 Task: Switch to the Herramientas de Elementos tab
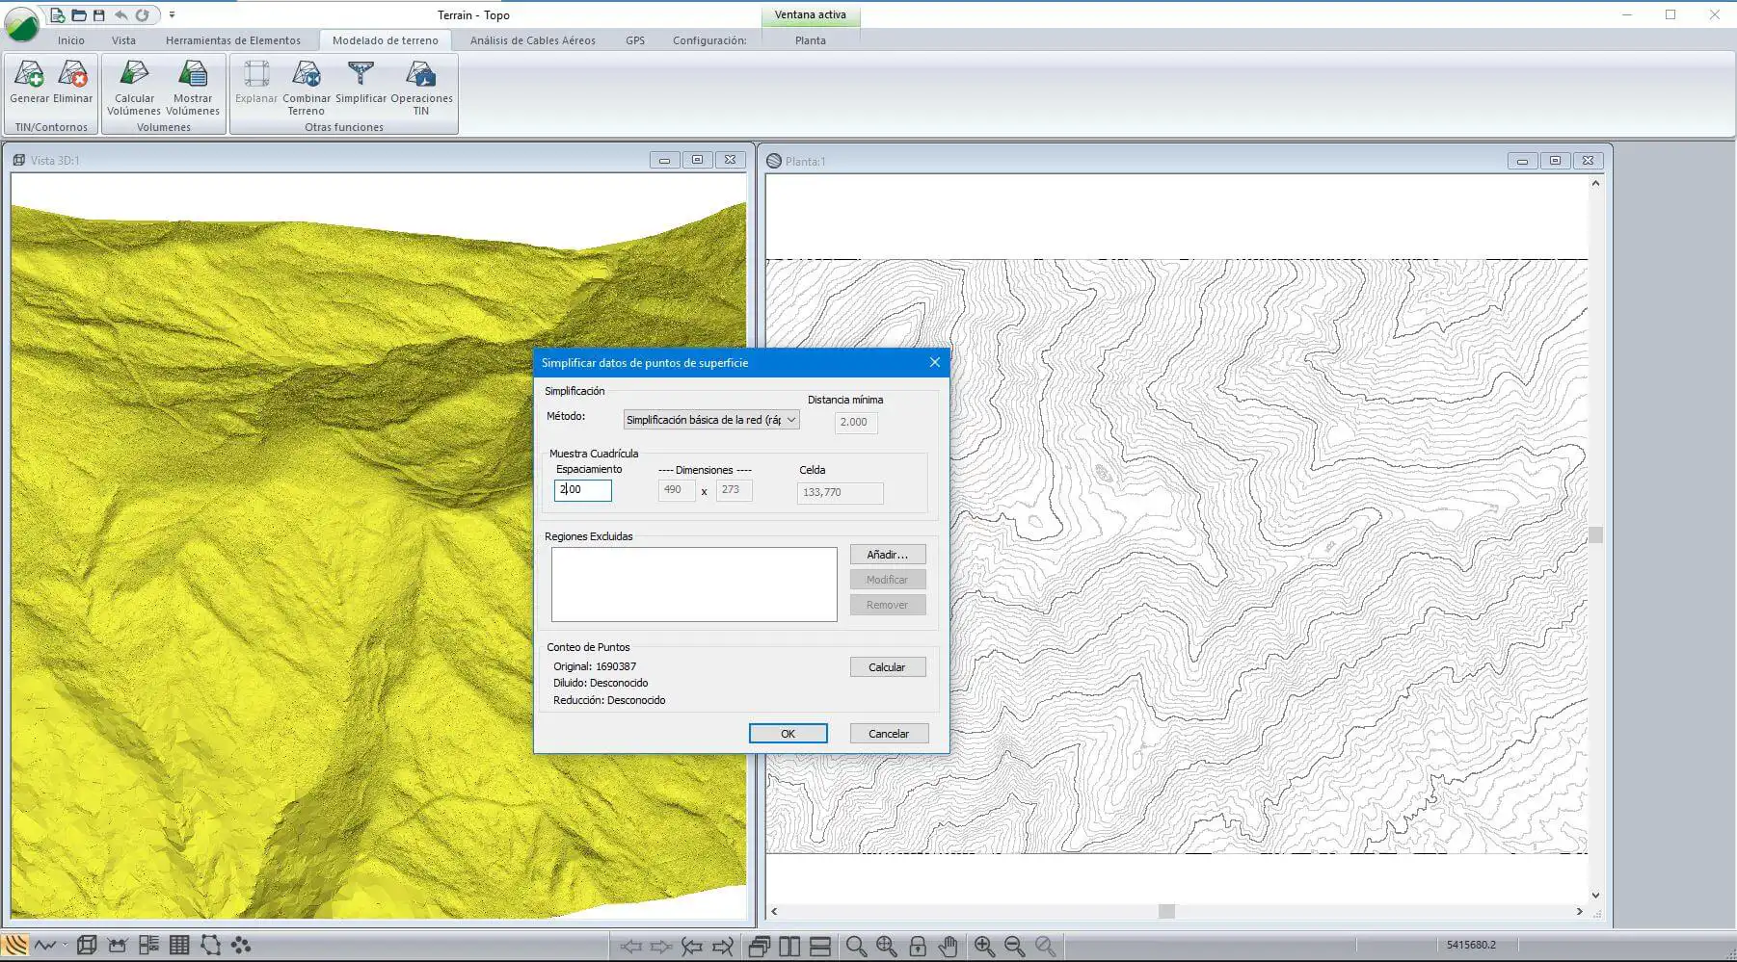click(x=233, y=40)
